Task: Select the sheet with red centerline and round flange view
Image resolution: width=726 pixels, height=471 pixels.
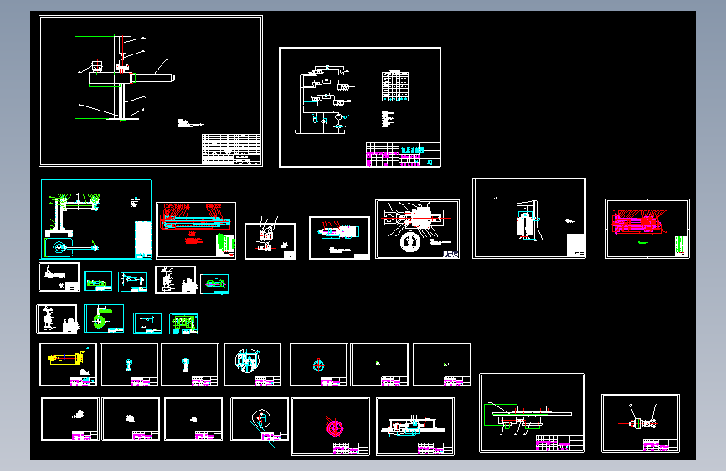Action: [417, 229]
